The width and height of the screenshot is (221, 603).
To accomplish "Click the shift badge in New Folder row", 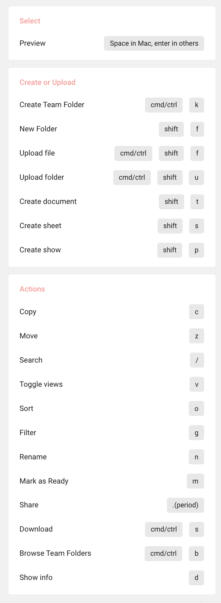I will click(x=171, y=129).
